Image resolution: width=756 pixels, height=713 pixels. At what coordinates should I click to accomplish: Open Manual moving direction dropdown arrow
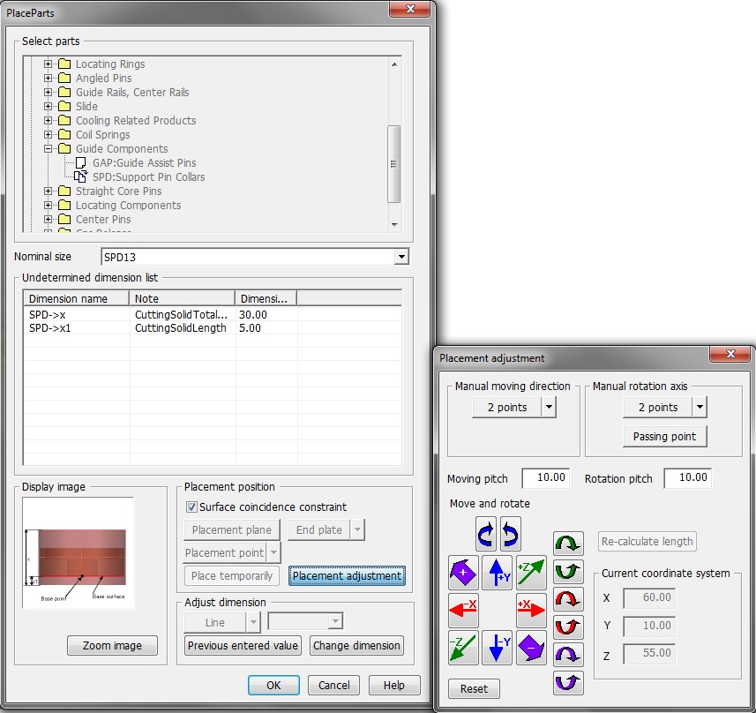549,407
